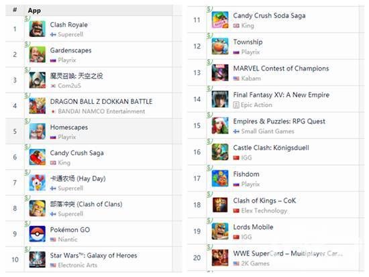Open the Gardenscapes app icon
Screen dimensions: 369x277
(x=37, y=54)
